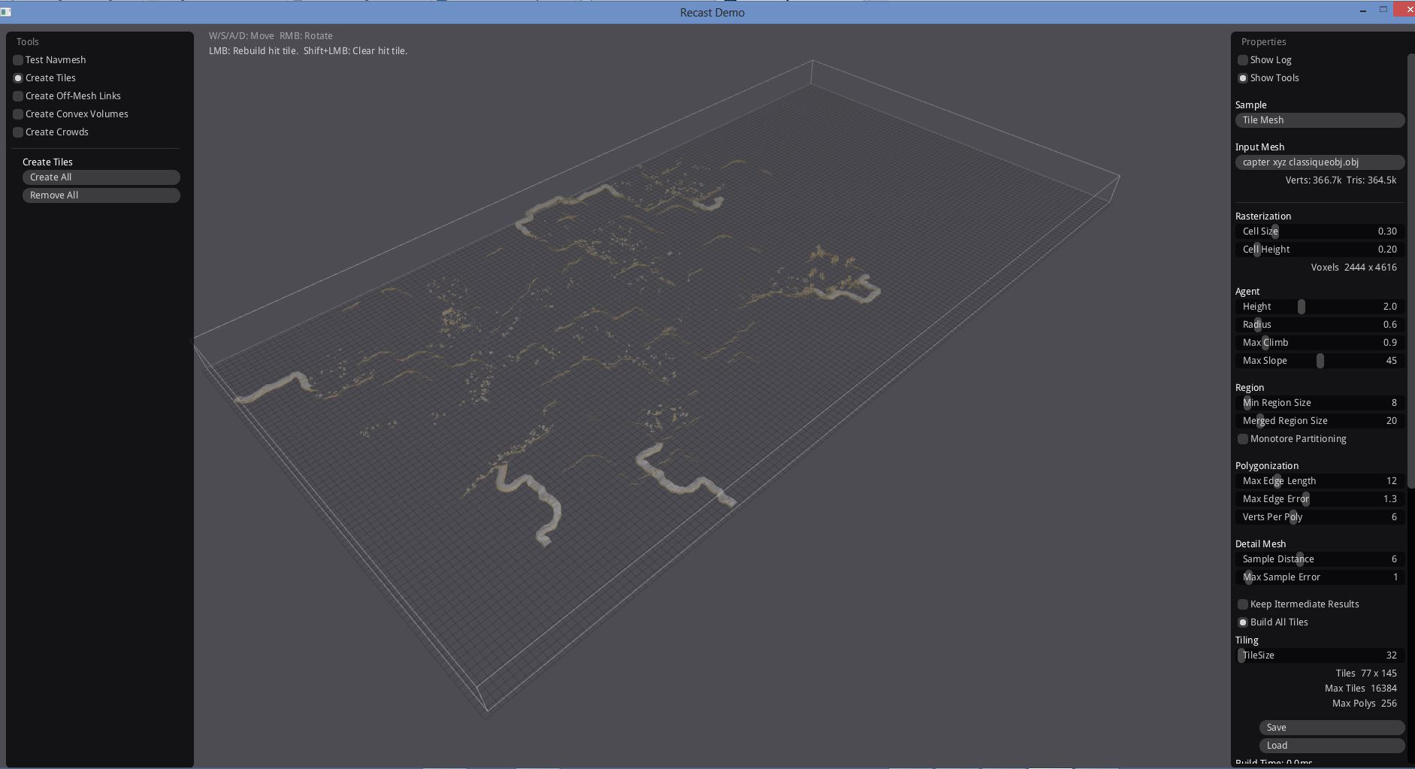Activate the Create Crowds tool
The width and height of the screenshot is (1415, 769).
pyautogui.click(x=18, y=132)
